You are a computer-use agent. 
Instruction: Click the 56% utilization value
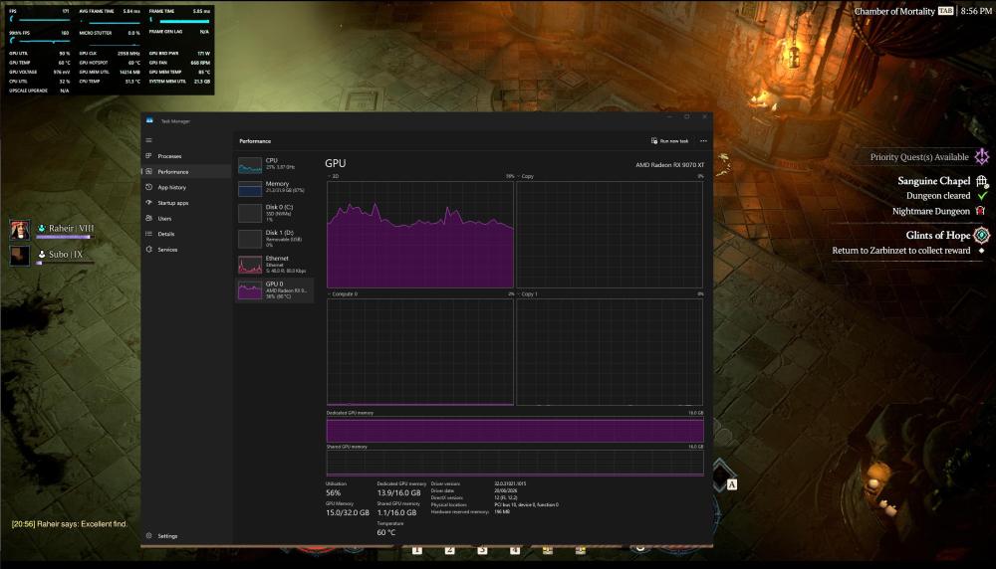tap(333, 492)
